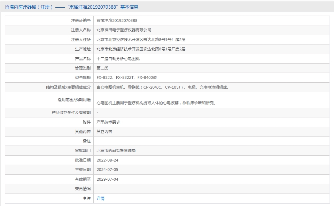
Task: Click the 生效日期 label
Action: point(83,170)
